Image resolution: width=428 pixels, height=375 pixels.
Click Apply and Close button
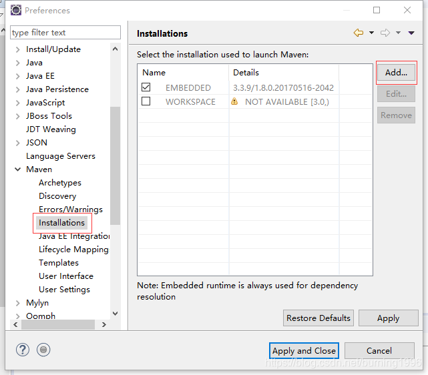coord(304,351)
